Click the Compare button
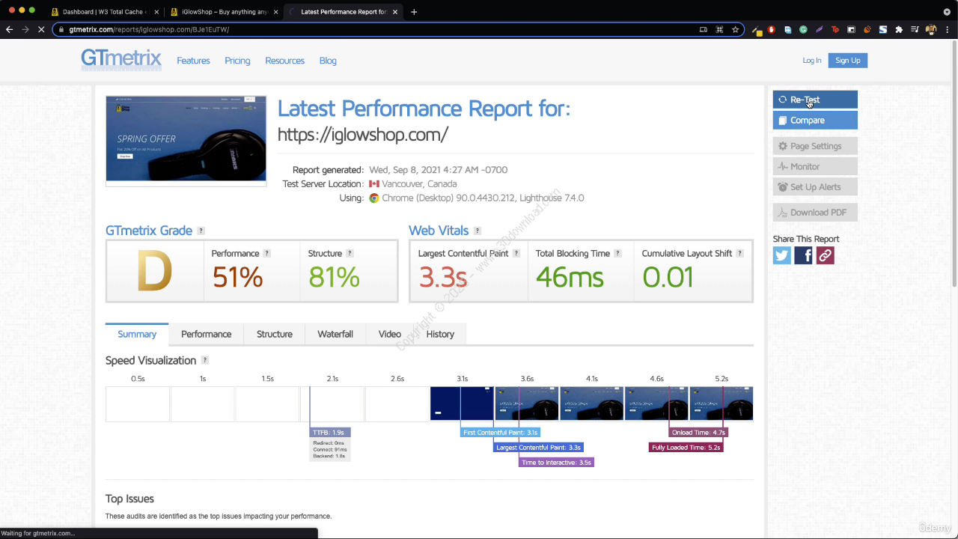This screenshot has width=958, height=539. click(815, 121)
